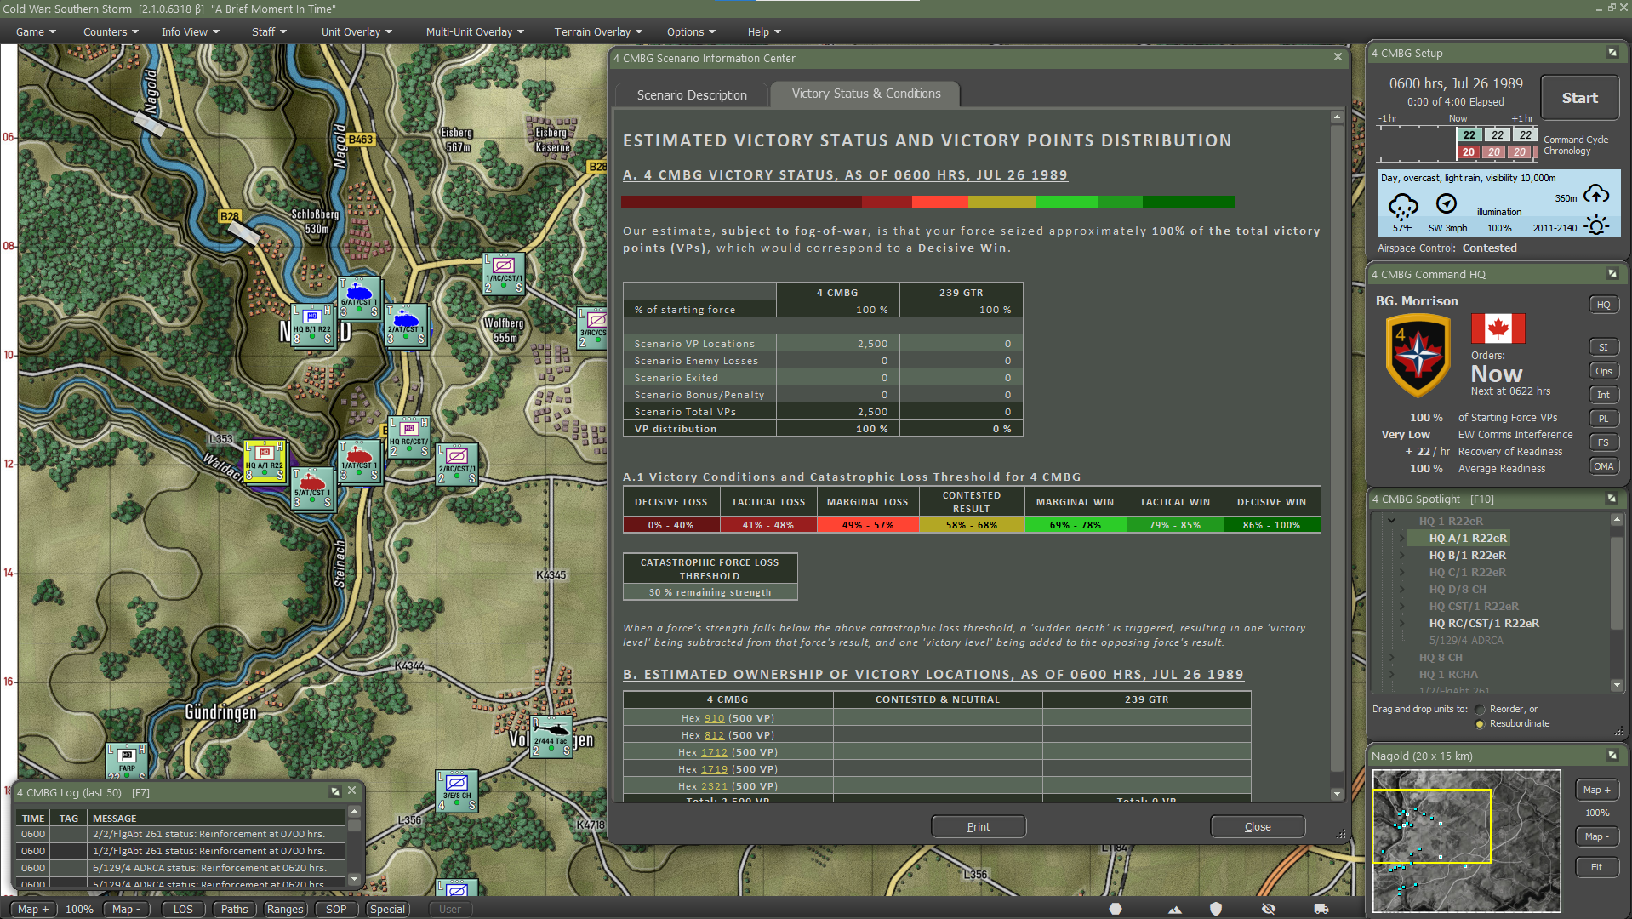Select the Resubordinate radio button
This screenshot has height=919, width=1632.
1480,724
